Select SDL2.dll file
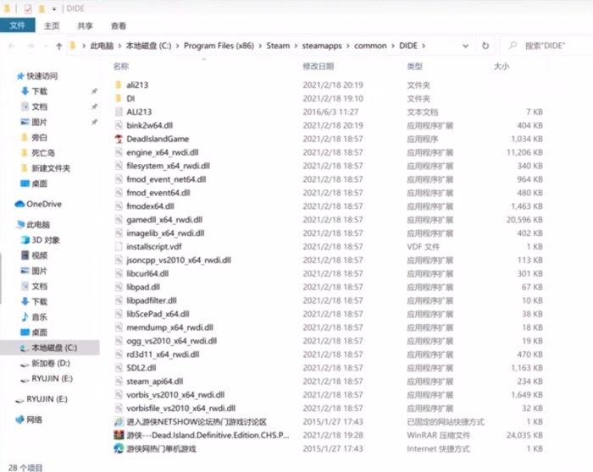Screen dimensions: 593x472 point(141,368)
